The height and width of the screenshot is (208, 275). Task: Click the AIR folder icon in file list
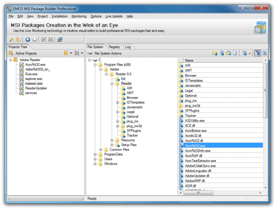181,66
